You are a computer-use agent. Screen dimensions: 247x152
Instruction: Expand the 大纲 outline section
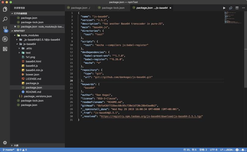coord(16,146)
